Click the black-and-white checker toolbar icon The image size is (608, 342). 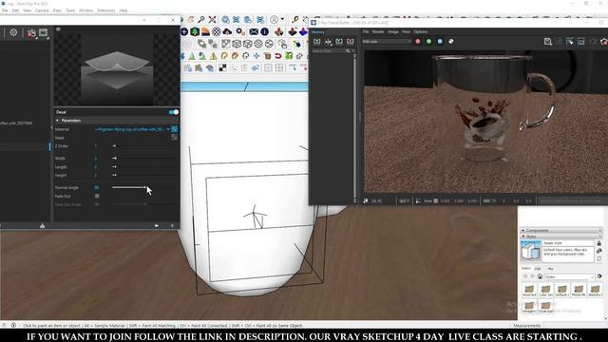(222, 68)
